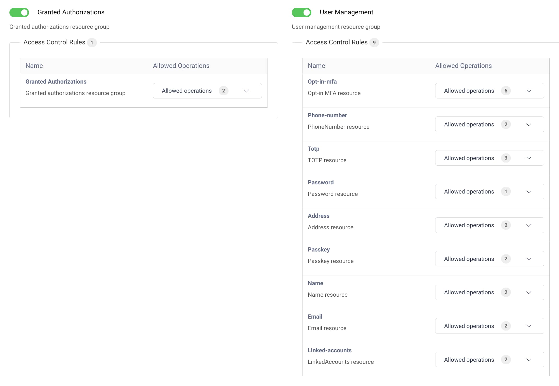Click the Opt-in-mfa rule name
The width and height of the screenshot is (559, 386).
point(322,81)
